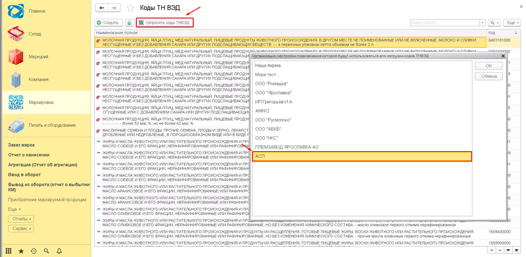
Task: Open the functions grid menu icon
Action: click(x=9, y=250)
